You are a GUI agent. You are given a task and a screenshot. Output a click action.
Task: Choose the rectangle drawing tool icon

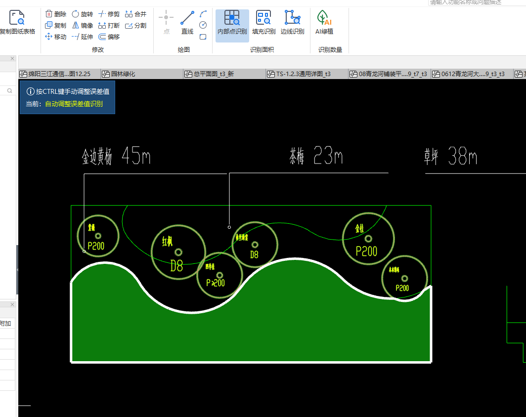pos(203,37)
